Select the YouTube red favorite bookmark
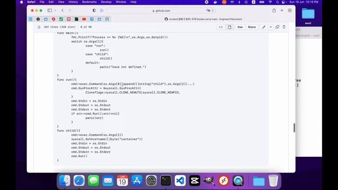Screen dimensions: 338x190 point(84,19)
